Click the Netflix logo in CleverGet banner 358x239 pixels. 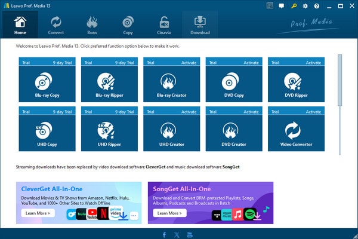[103, 213]
